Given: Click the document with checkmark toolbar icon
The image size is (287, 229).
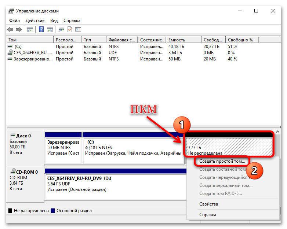Looking at the screenshot, I should point(70,29).
